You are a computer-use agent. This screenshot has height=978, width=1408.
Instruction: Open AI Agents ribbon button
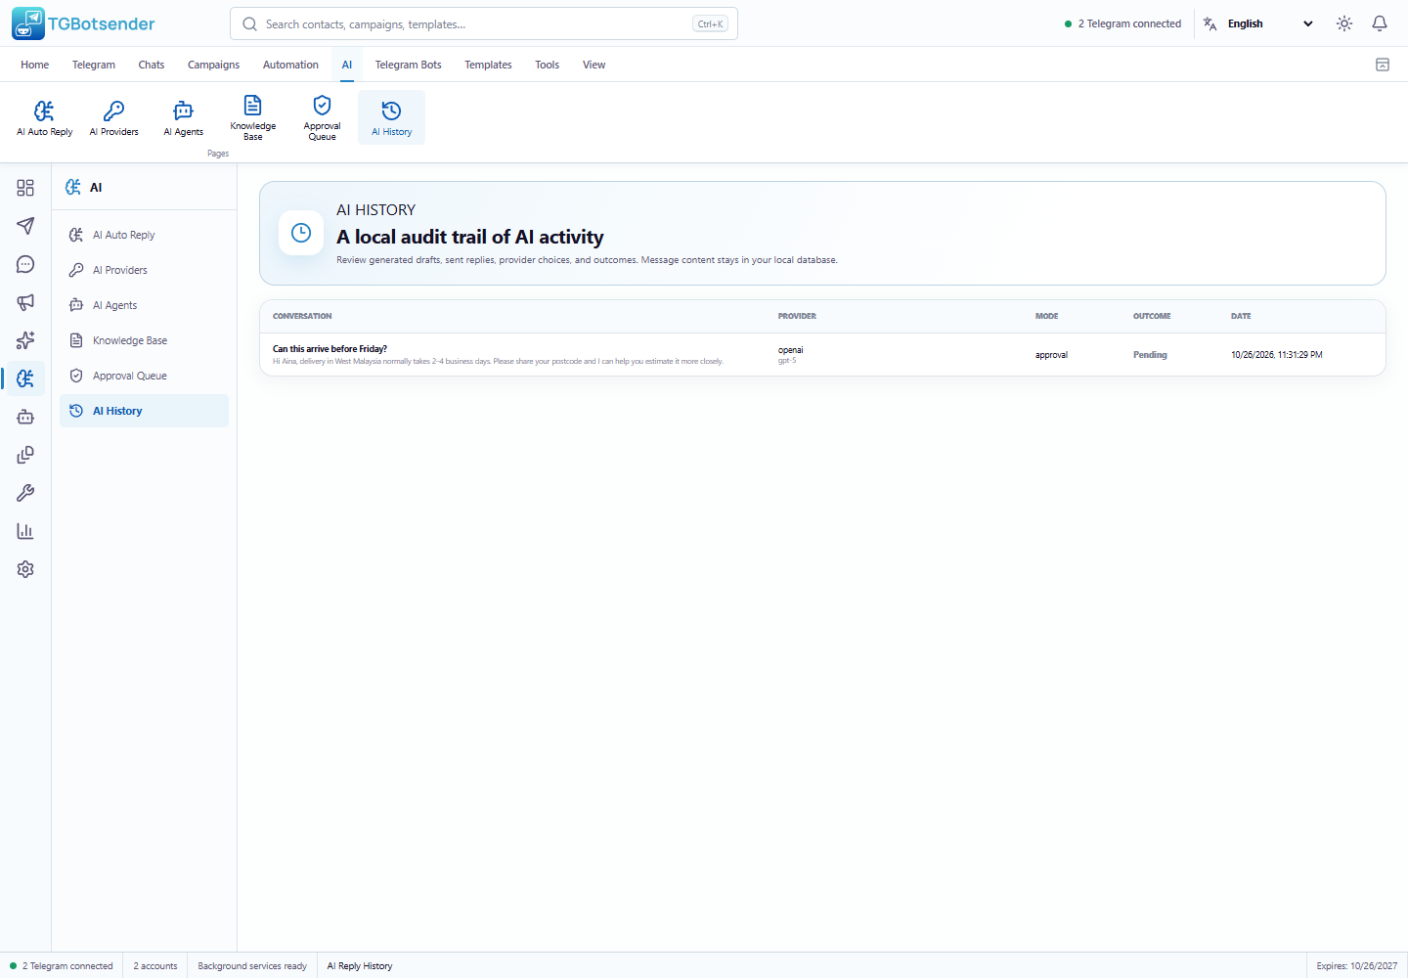(x=183, y=117)
